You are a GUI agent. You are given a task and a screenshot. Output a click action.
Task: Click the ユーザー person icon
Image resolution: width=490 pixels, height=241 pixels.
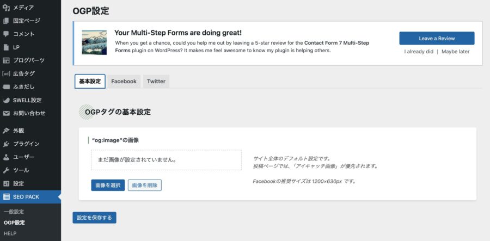point(6,157)
